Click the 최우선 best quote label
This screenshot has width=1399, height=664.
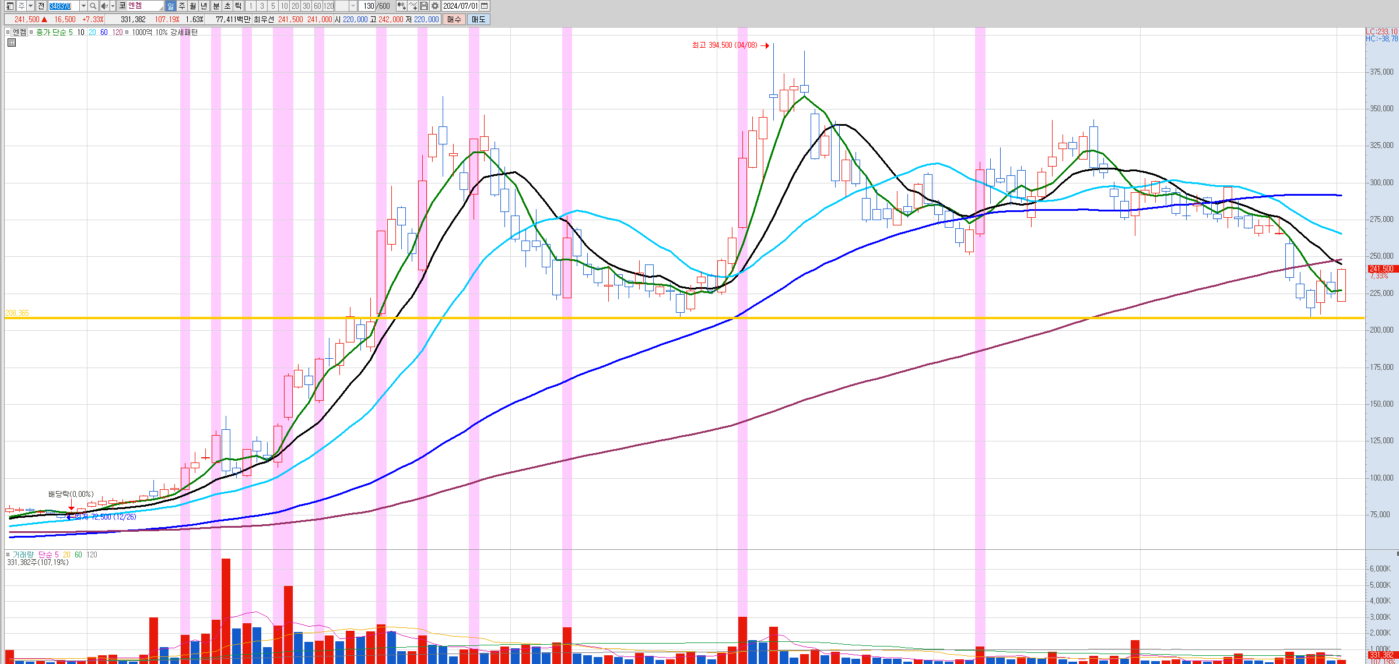[x=264, y=19]
